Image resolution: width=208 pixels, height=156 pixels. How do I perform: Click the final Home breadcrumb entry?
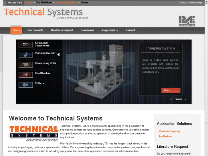point(85,3)
